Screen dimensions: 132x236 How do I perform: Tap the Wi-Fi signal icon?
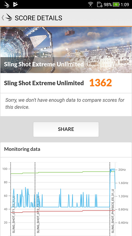coord(90,4)
